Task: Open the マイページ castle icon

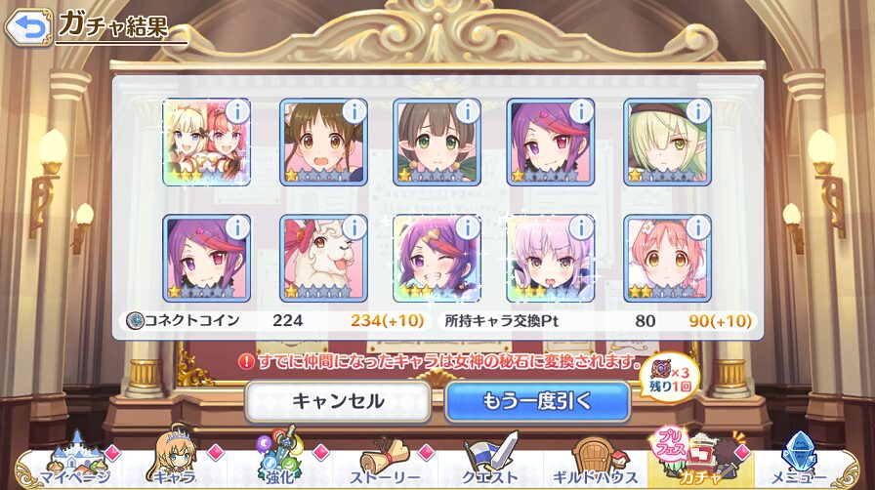Action: [75, 460]
